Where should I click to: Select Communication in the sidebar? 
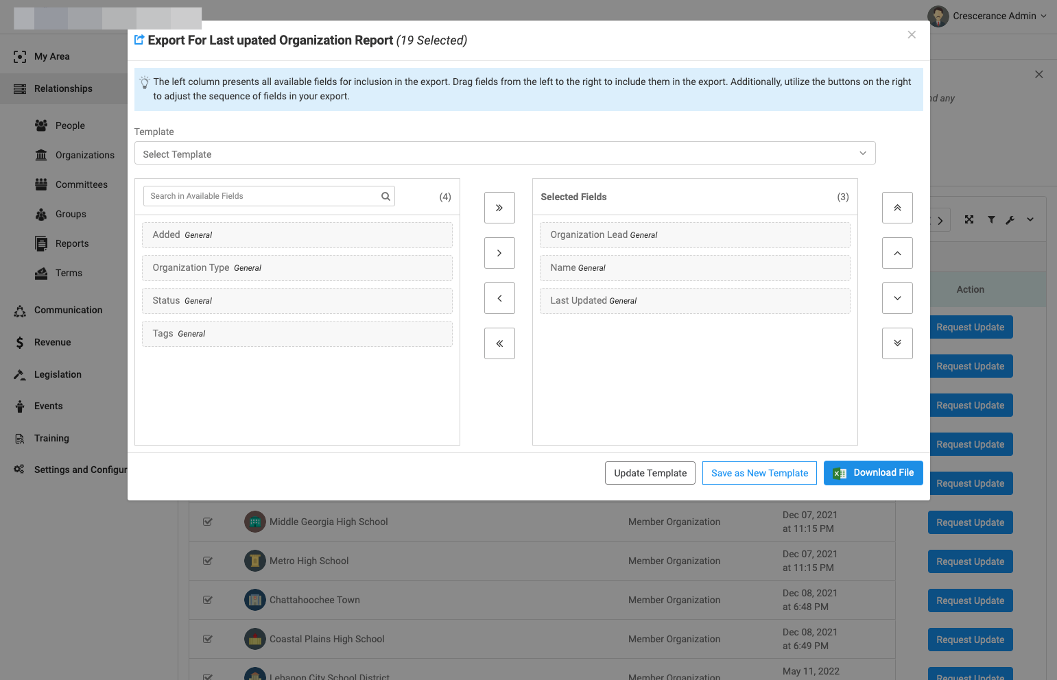pos(68,310)
